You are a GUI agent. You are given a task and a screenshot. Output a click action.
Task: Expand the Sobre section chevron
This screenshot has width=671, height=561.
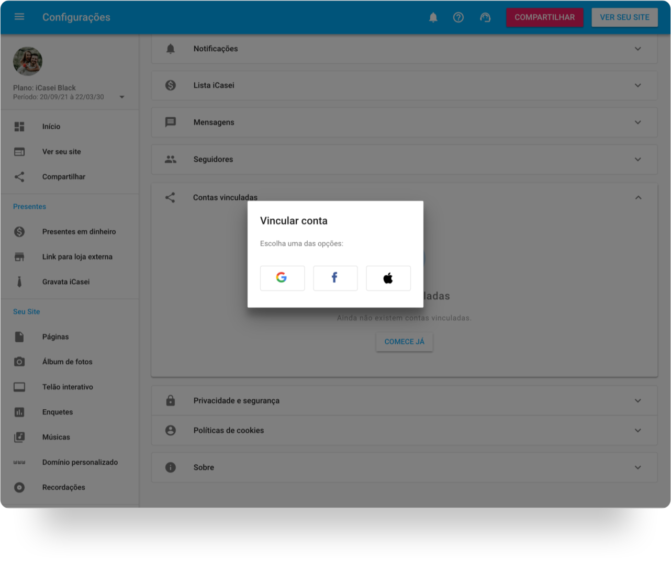[638, 467]
